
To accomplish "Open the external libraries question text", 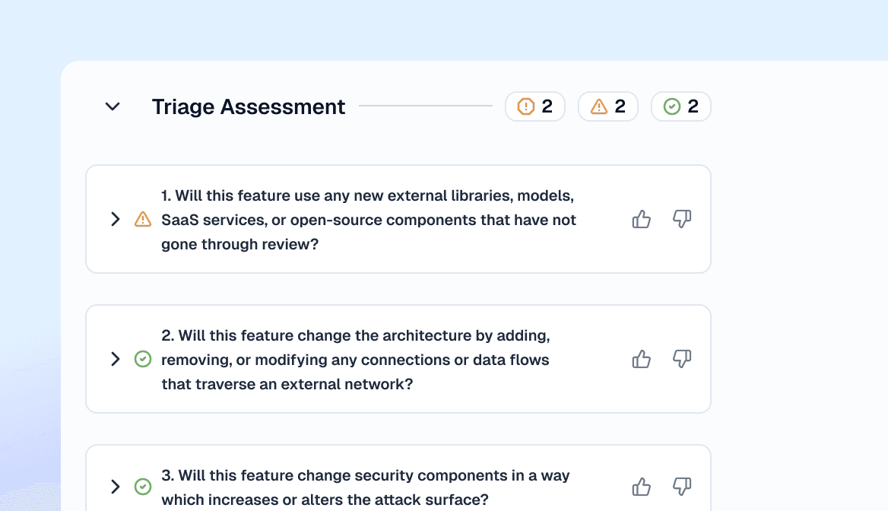I will 369,220.
